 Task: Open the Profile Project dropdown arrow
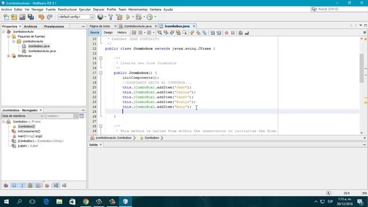tap(155, 17)
